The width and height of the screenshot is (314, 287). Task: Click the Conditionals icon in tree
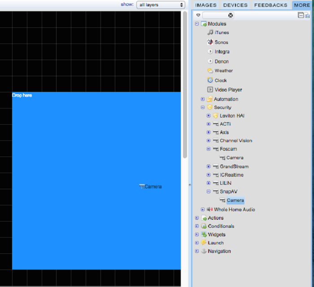pyautogui.click(x=204, y=226)
